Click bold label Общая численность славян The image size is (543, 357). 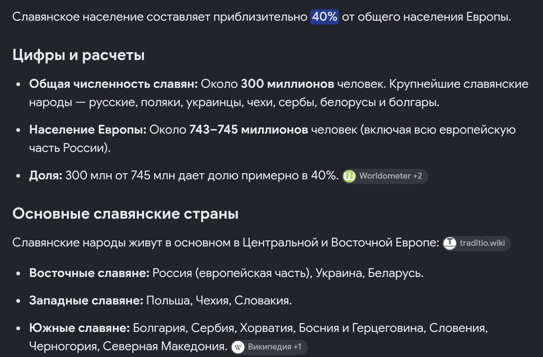pyautogui.click(x=113, y=84)
